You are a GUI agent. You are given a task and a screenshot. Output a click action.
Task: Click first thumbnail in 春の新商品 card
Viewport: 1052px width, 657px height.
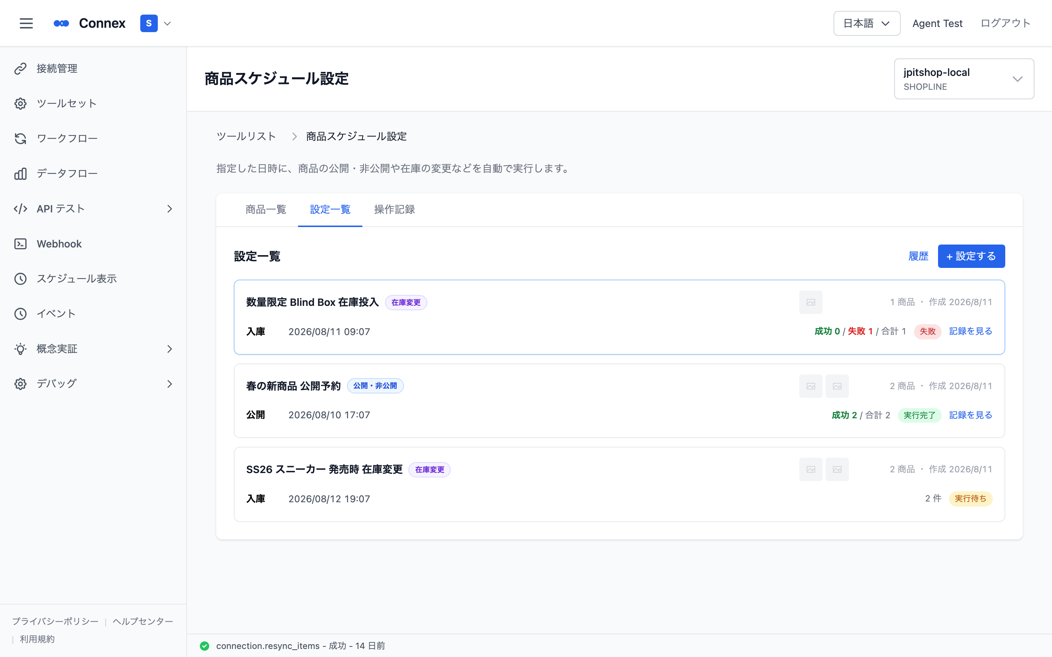811,386
